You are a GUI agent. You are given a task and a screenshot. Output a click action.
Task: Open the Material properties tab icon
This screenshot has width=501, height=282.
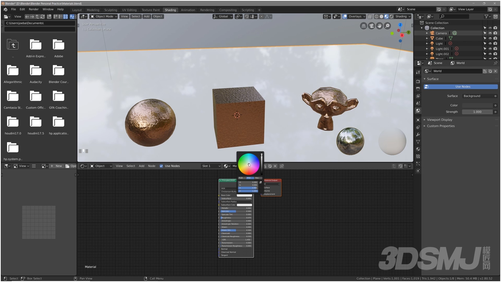click(418, 149)
